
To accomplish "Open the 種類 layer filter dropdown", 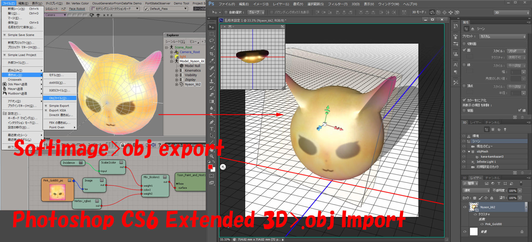I will click(x=470, y=183).
